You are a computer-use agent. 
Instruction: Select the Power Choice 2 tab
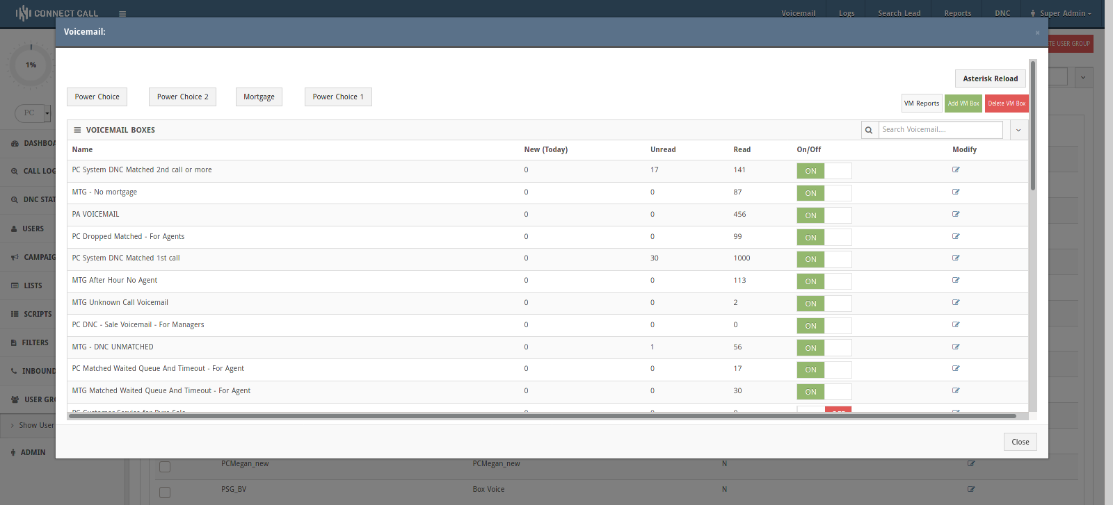point(182,97)
